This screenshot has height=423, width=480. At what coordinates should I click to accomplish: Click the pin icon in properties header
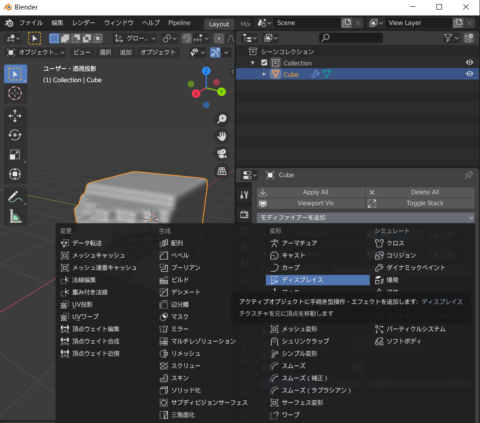point(469,175)
